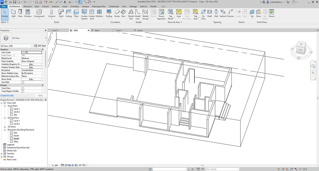This screenshot has width=319, height=171.
Task: Expand the Room & Area panel dropdown
Action: 175,22
